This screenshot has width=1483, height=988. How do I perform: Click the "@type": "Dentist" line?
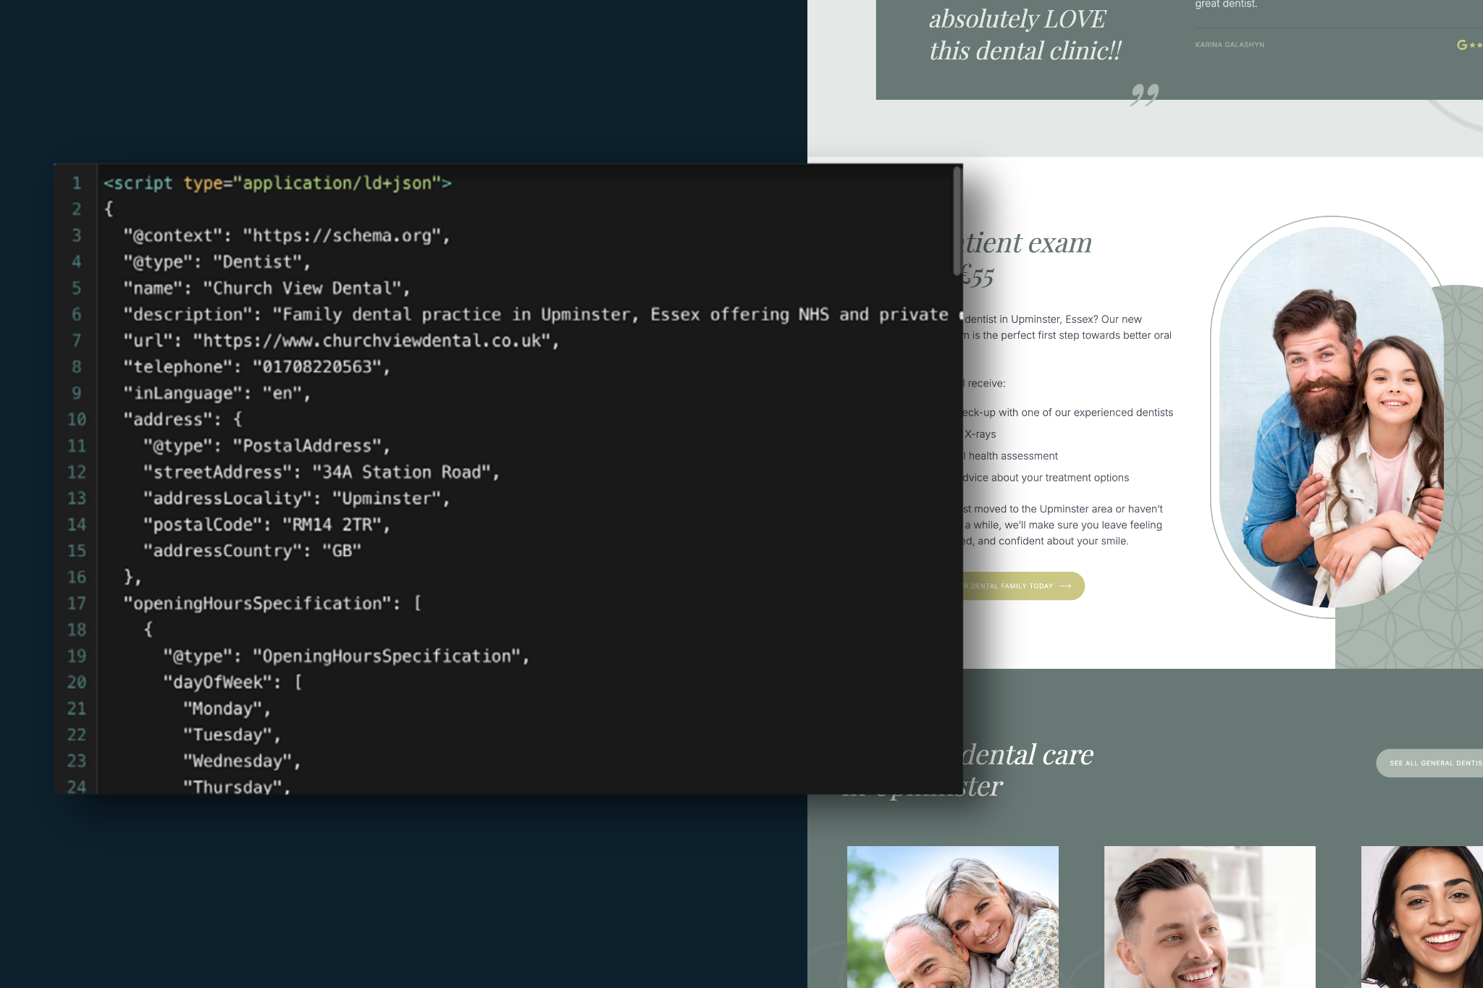coord(217,261)
